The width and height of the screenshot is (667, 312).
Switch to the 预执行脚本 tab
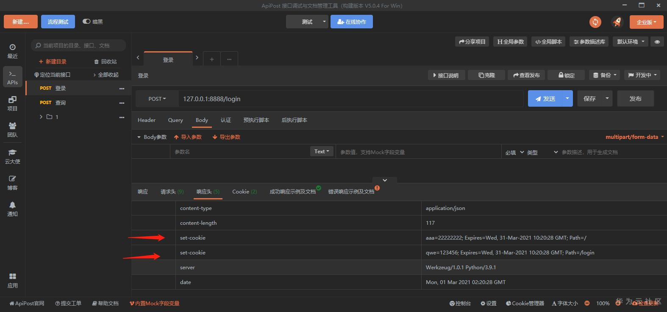point(256,120)
